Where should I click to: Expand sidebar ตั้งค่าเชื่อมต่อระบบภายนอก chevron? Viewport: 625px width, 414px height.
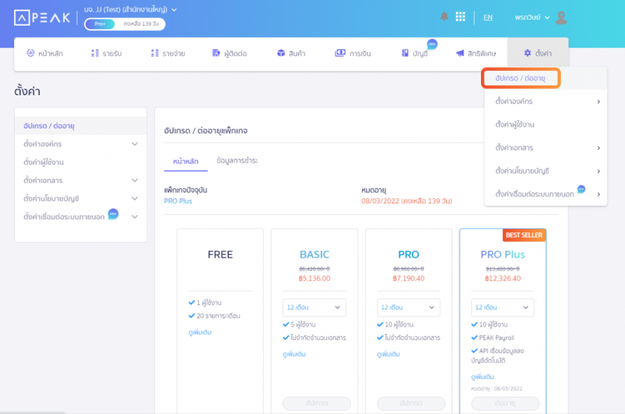click(135, 217)
